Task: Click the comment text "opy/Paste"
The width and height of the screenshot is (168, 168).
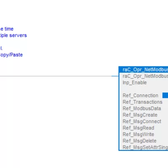Action: coord(11,55)
